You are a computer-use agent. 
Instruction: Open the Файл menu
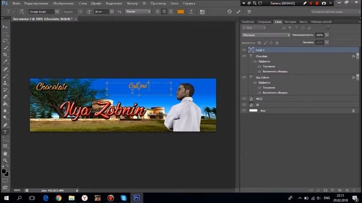point(16,3)
